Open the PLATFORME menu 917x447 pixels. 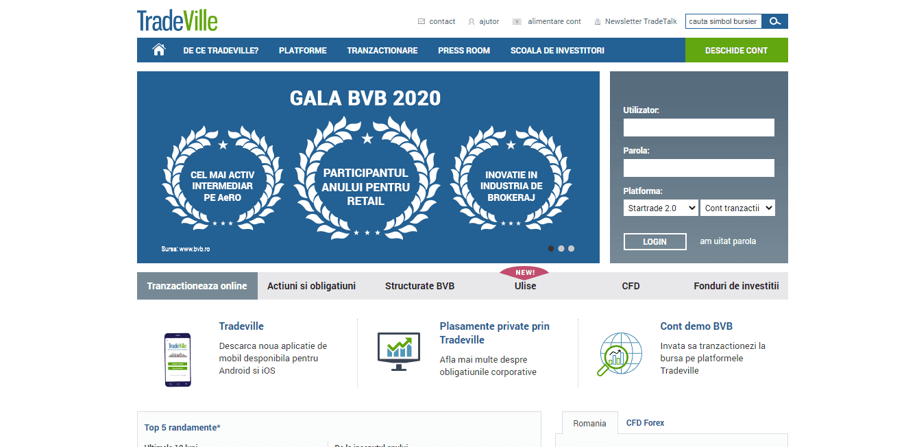pyautogui.click(x=302, y=49)
